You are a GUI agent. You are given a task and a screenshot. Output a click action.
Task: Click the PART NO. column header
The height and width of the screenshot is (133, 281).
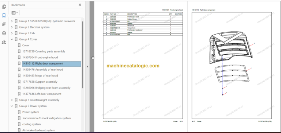tap(113, 14)
